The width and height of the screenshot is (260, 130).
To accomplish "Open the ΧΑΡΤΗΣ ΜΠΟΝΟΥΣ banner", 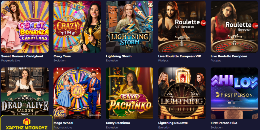I will tap(27, 123).
